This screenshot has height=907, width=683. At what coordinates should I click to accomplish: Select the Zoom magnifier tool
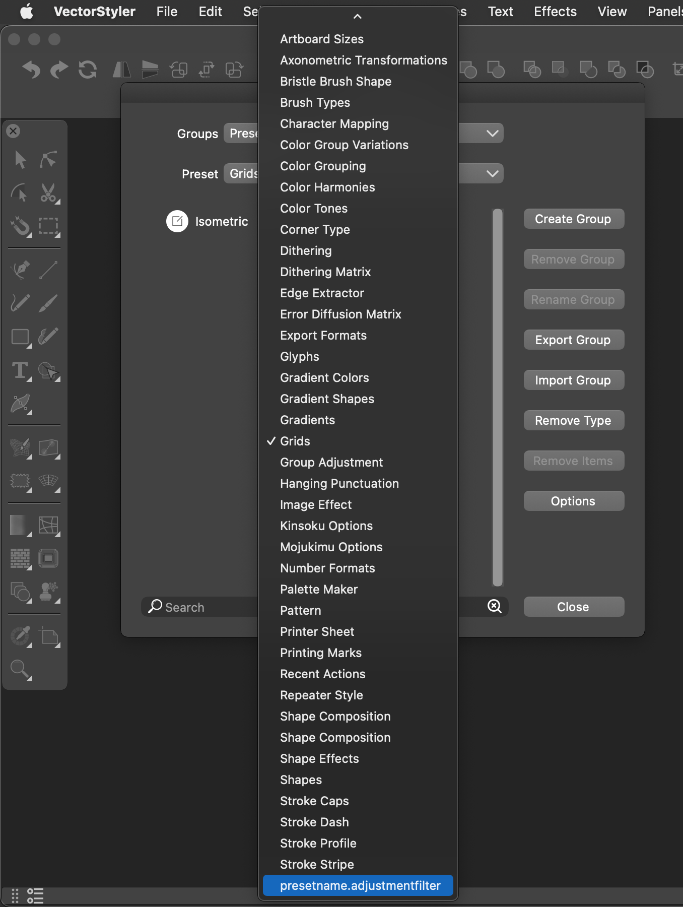[20, 669]
